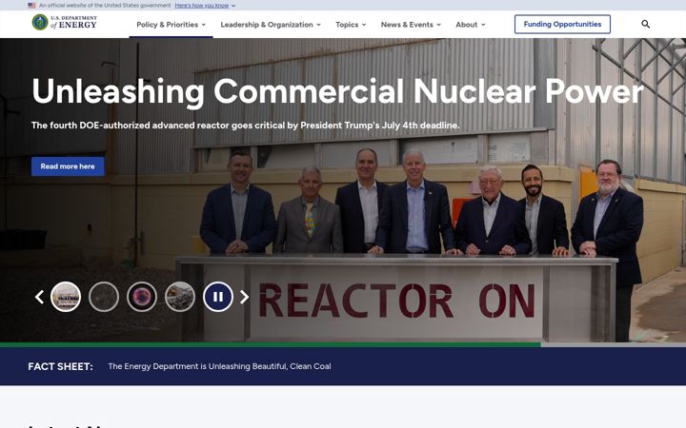Click the Unleashing Commercial Nuclear Power headline
686x428 pixels.
point(337,91)
